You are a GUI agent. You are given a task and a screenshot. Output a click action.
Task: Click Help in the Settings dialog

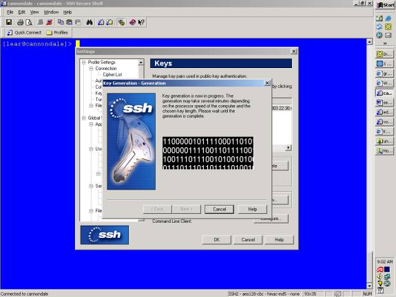click(279, 239)
